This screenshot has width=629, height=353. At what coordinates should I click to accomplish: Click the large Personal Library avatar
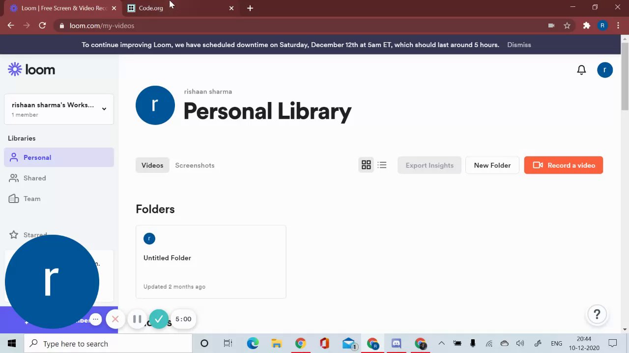pos(155,105)
